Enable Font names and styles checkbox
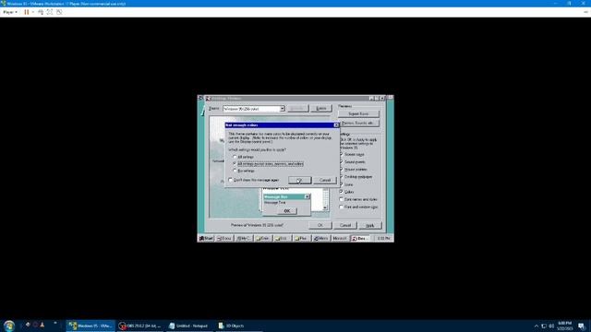This screenshot has height=332, width=591. pos(341,199)
